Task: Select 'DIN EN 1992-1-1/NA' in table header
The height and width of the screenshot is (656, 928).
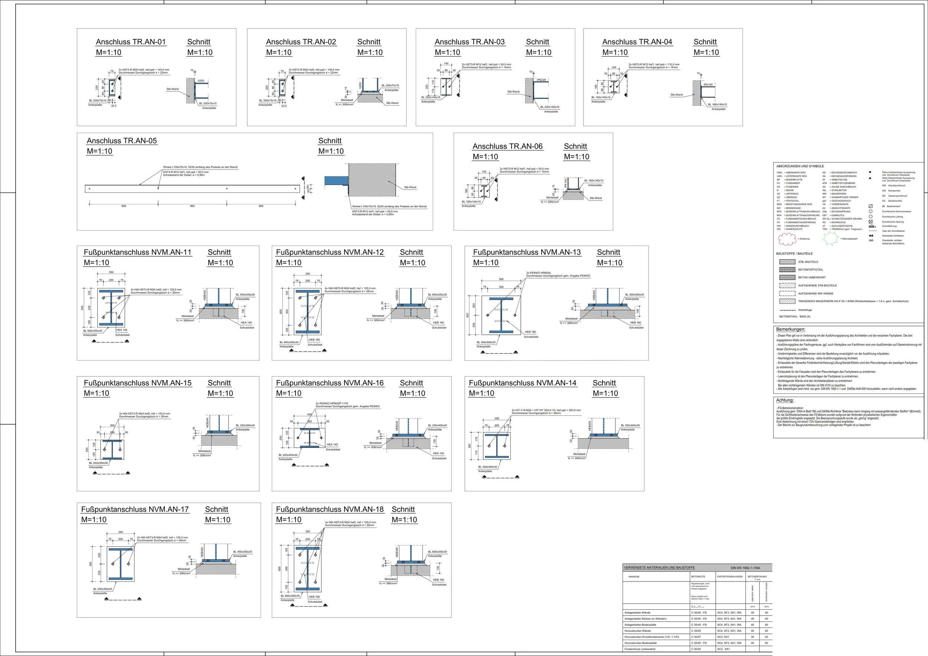Action: coord(745,568)
